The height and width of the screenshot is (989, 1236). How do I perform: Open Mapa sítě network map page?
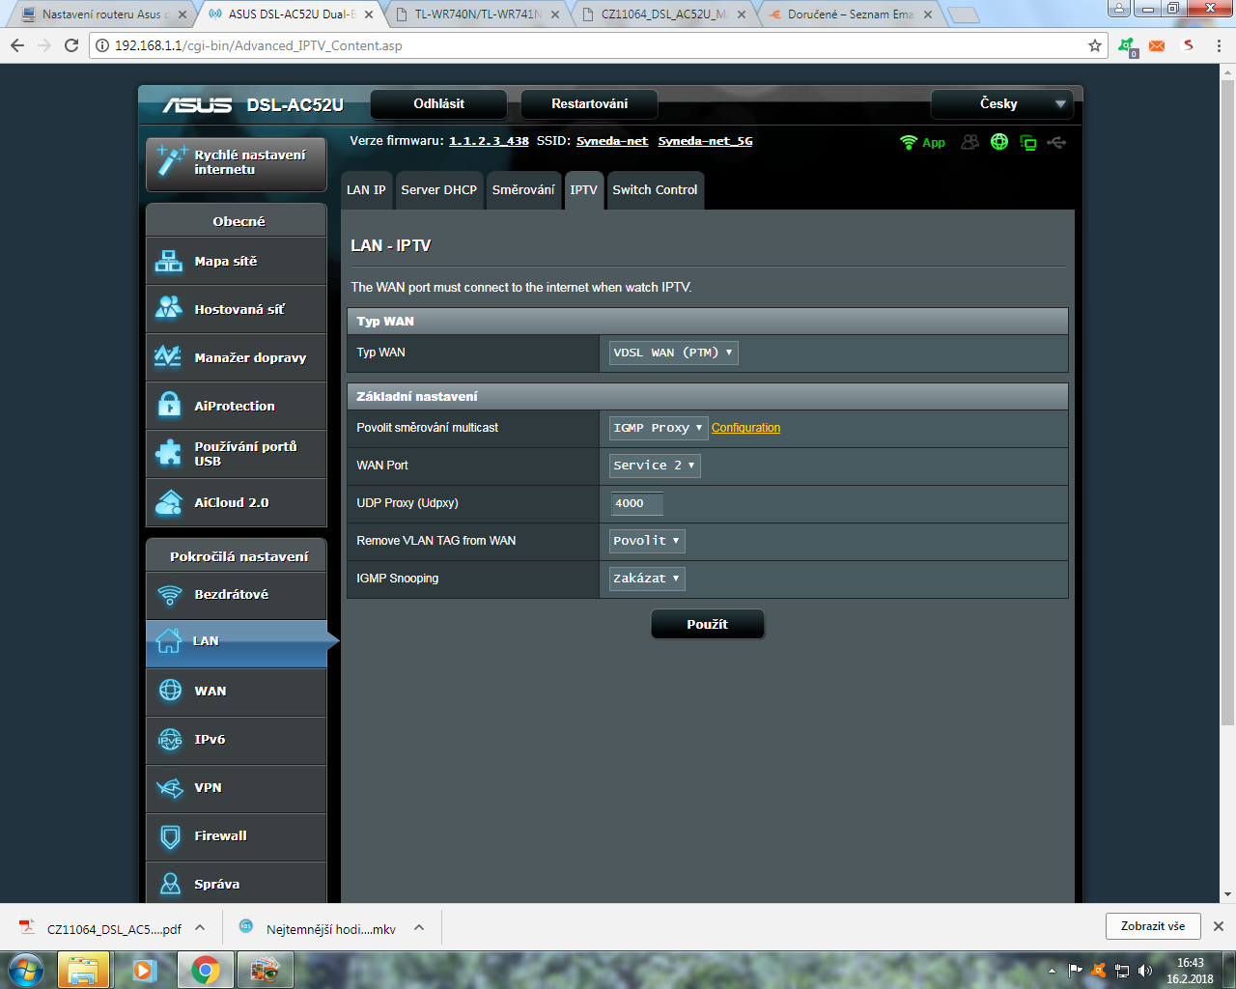pos(237,261)
